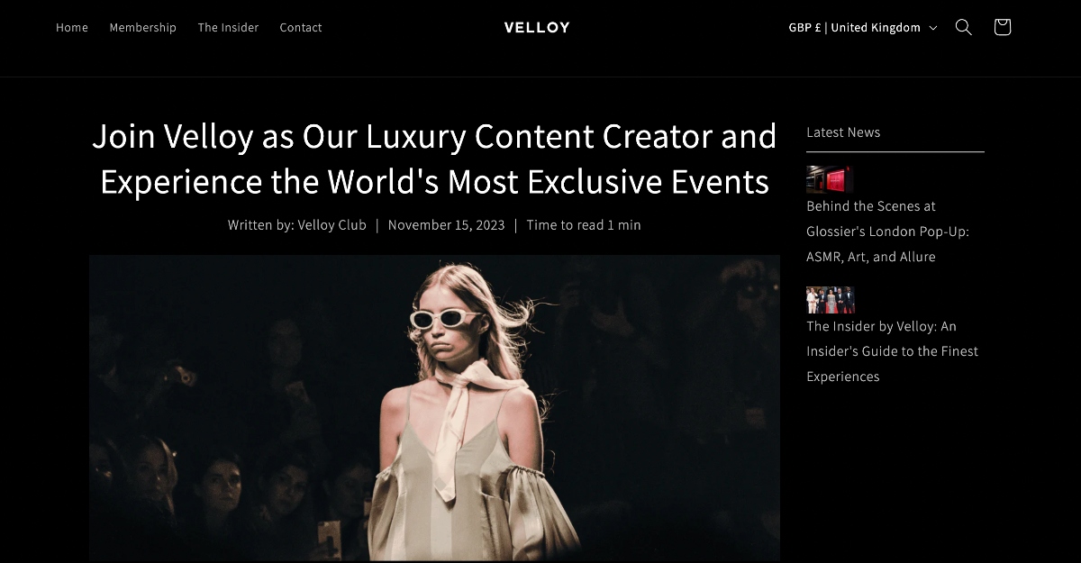Click the Velloy Club author name
Viewport: 1081px width, 563px height.
[332, 225]
